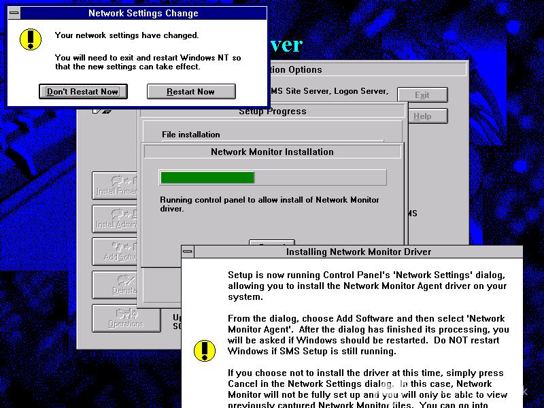544x408 pixels.
Task: Click the Setup Progress heading
Action: [x=273, y=112]
